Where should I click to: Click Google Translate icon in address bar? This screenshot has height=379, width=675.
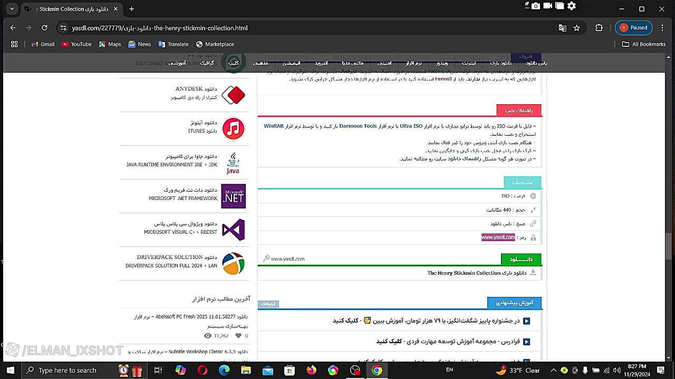(x=562, y=28)
